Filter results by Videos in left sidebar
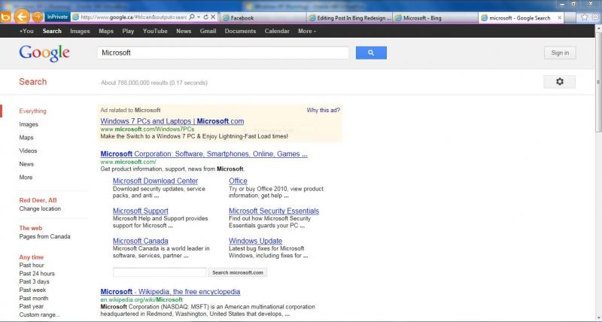 pyautogui.click(x=28, y=150)
